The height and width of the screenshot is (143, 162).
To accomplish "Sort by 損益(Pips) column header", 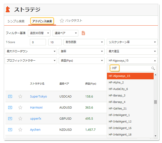I will pyautogui.click(x=91, y=84).
